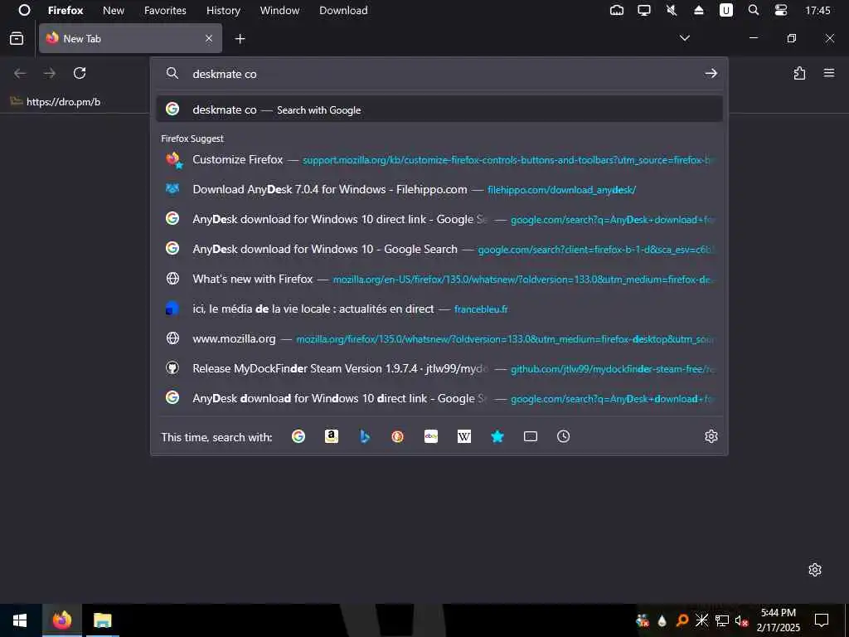
Task: Click Firefox in the Windows taskbar
Action: click(x=61, y=620)
